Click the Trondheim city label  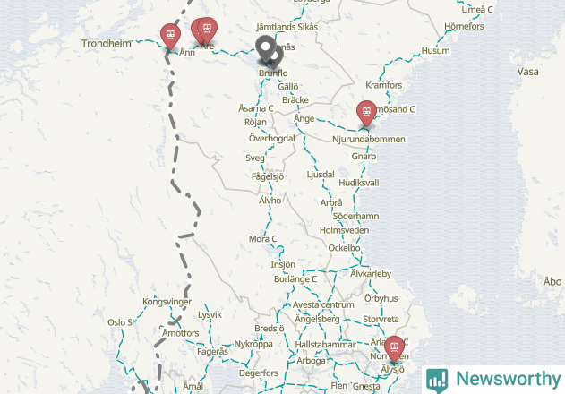[107, 44]
